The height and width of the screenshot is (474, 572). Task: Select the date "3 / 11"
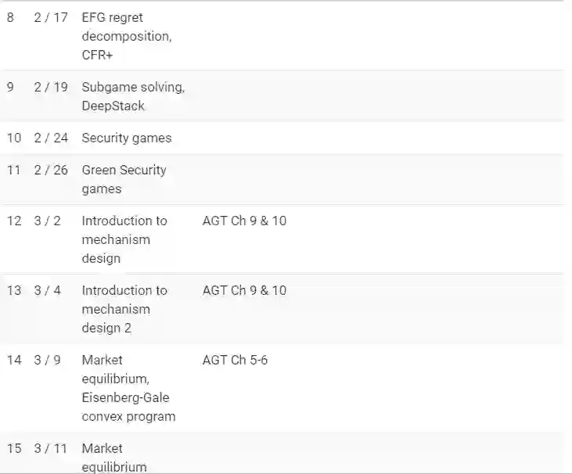[50, 448]
